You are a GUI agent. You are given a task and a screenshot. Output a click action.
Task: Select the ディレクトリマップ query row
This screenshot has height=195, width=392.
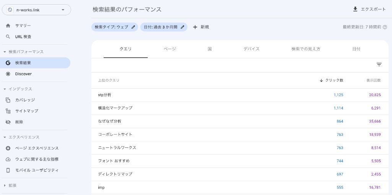(x=240, y=174)
